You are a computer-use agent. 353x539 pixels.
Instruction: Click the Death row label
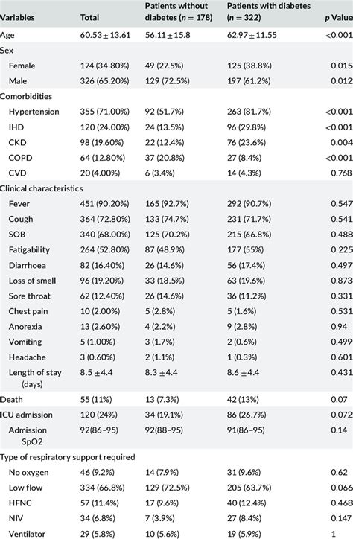pos(12,400)
